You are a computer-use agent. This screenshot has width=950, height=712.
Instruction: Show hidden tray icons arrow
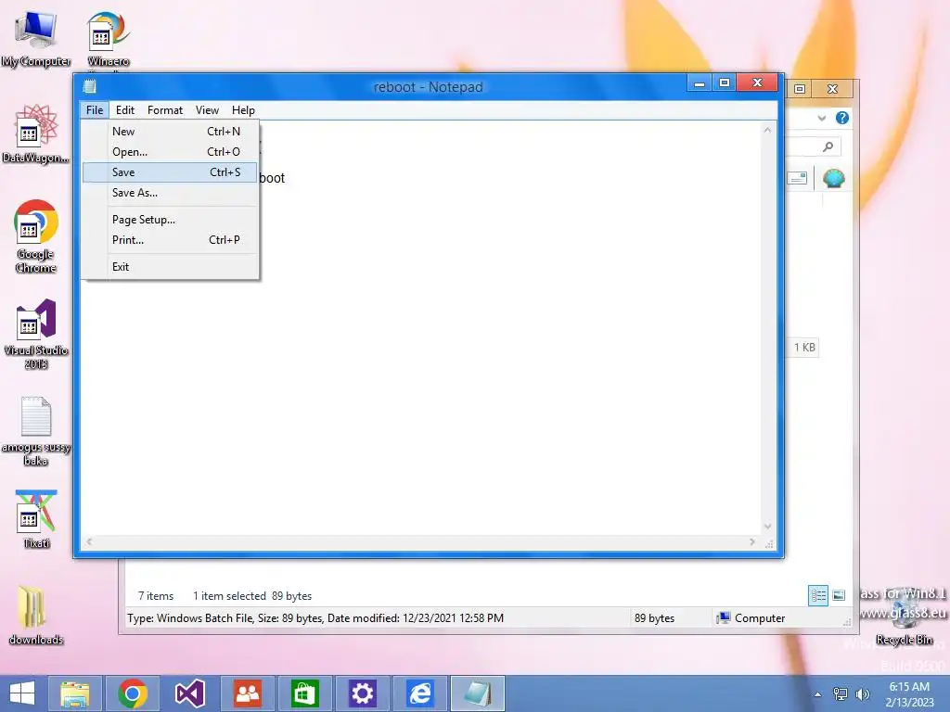point(818,694)
